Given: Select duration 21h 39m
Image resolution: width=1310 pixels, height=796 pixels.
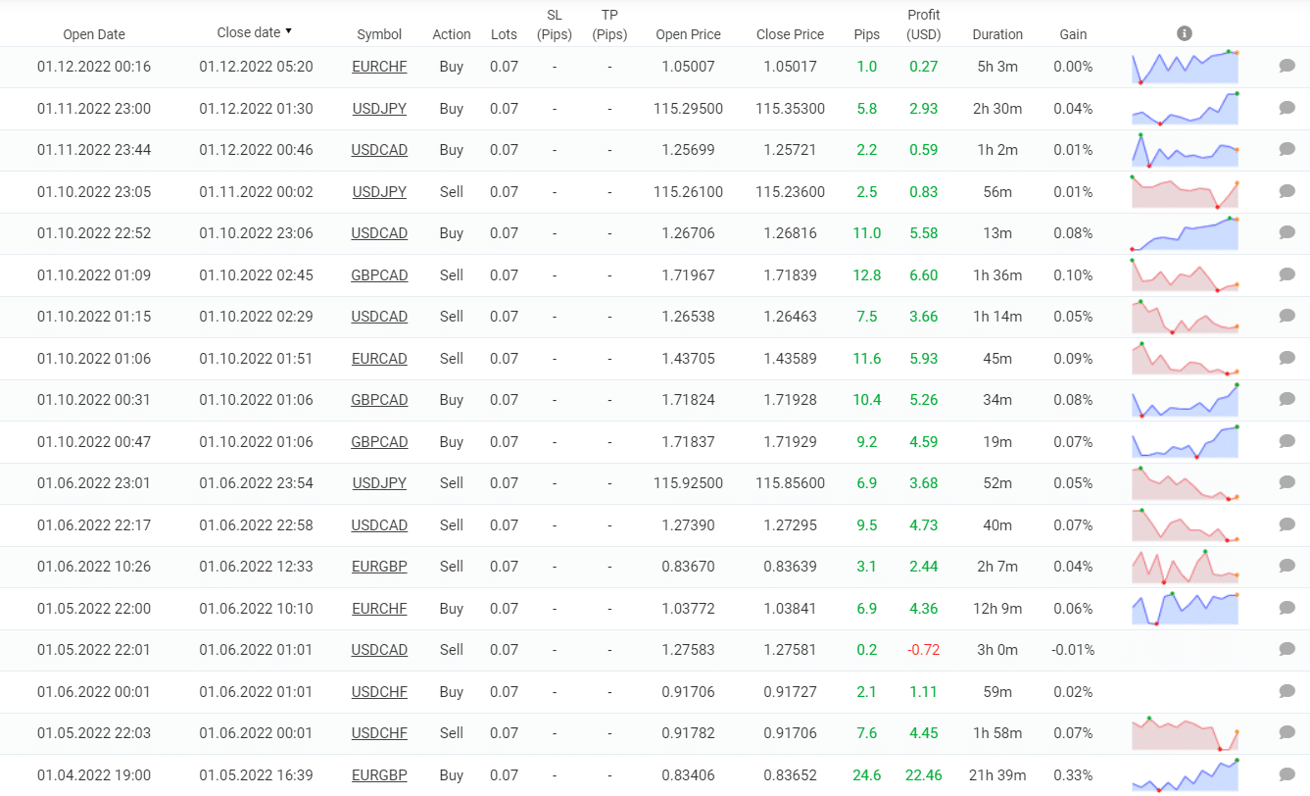Looking at the screenshot, I should (997, 775).
